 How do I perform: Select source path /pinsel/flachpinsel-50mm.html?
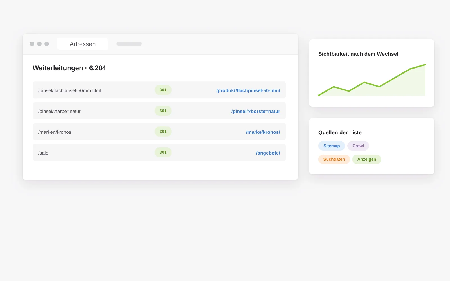70,90
